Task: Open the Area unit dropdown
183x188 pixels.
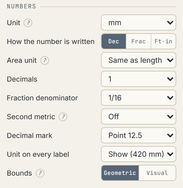Action: pyautogui.click(x=139, y=60)
